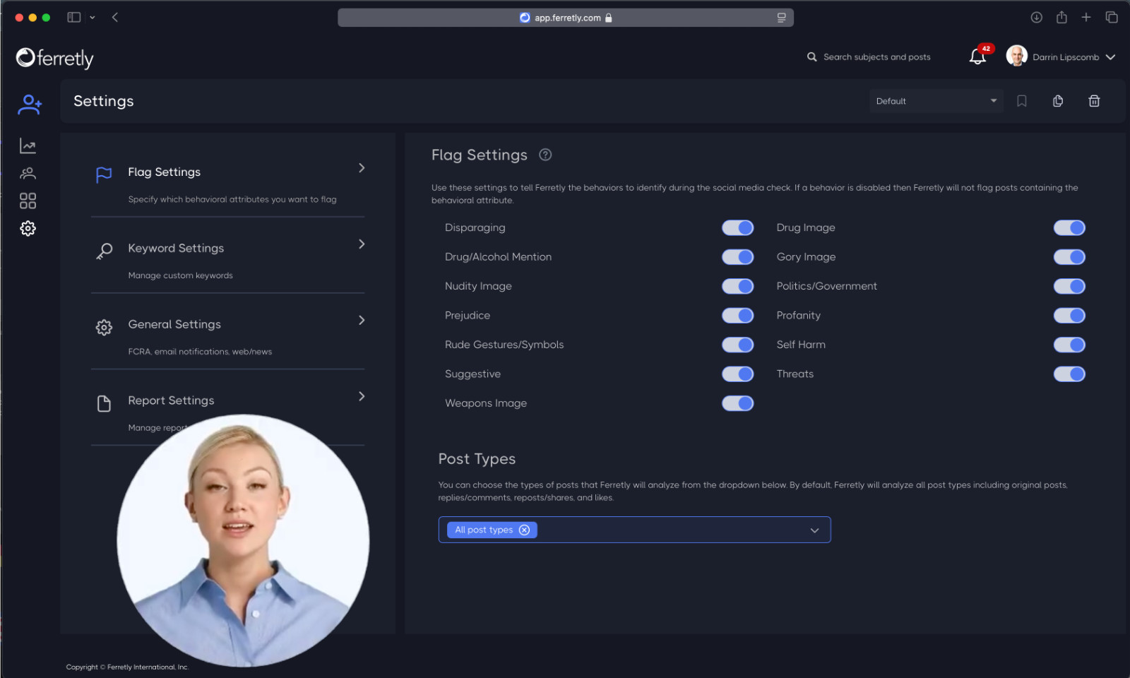Open the dashboard grid sidebar icon
Image resolution: width=1130 pixels, height=678 pixels.
point(28,201)
